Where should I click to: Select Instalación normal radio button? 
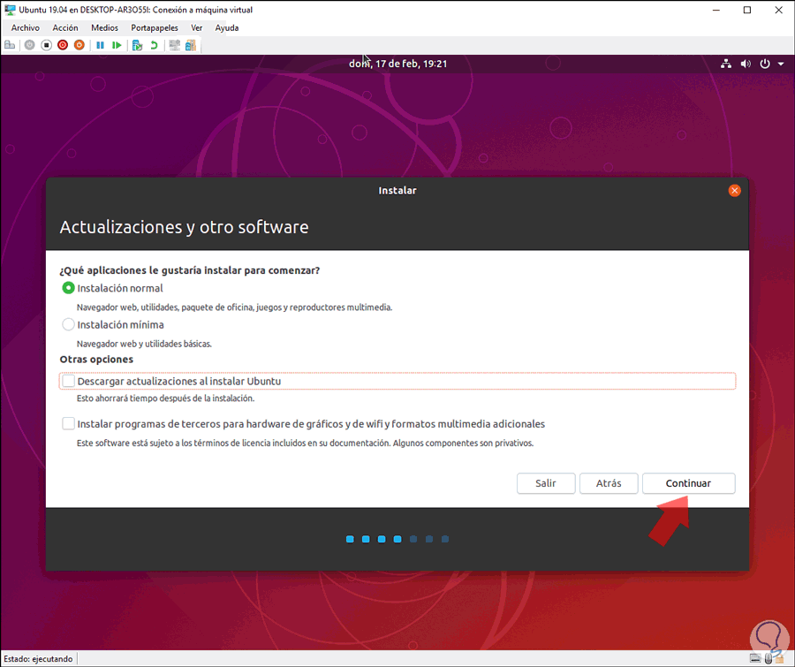tap(68, 288)
